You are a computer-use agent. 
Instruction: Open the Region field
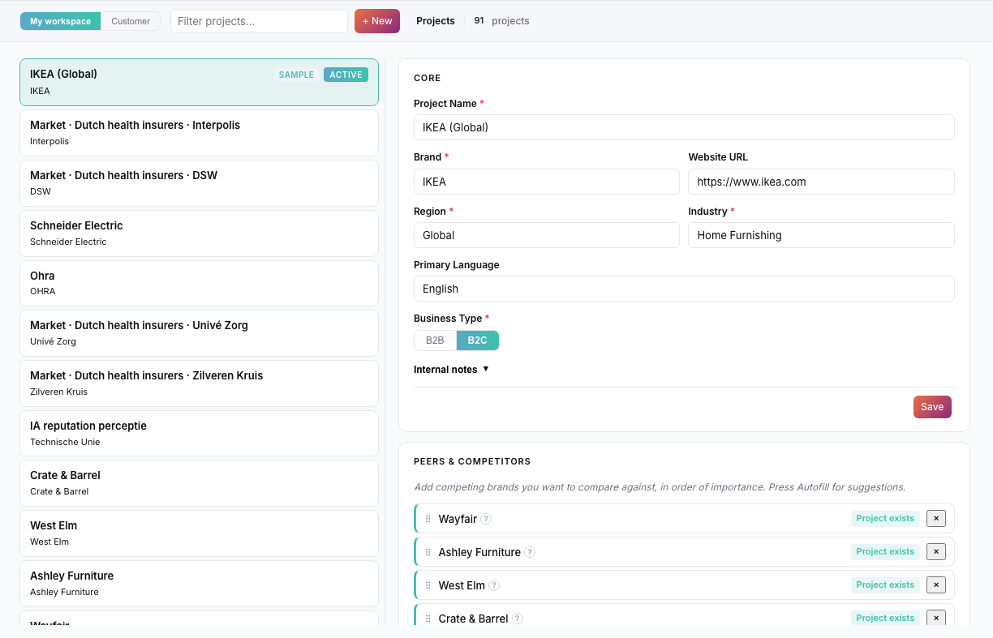point(547,235)
